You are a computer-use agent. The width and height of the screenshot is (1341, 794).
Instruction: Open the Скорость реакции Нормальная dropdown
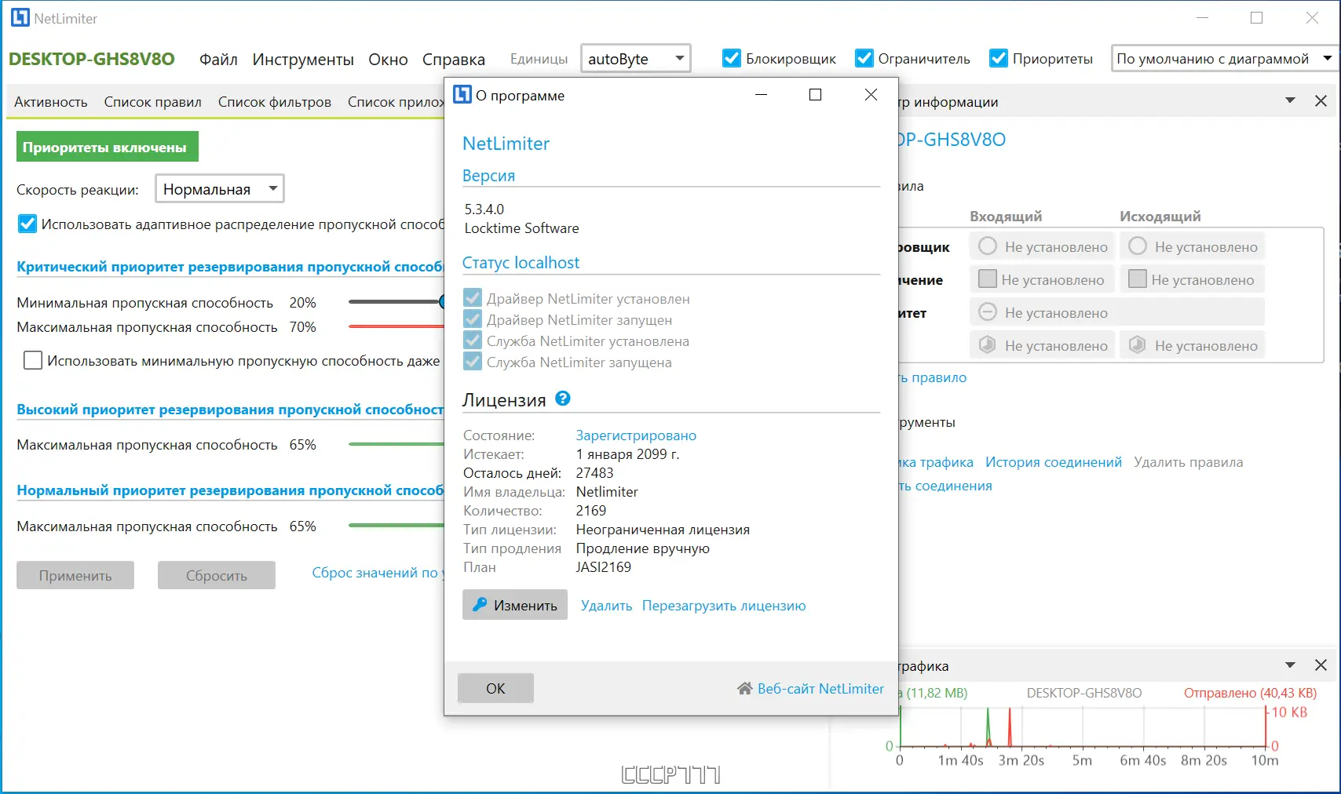tap(219, 188)
